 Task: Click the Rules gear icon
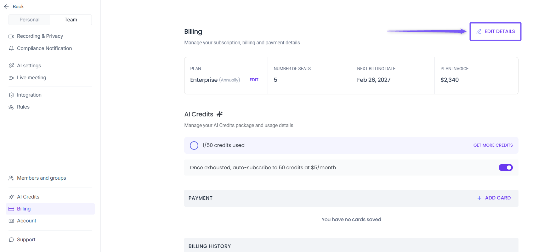click(11, 107)
